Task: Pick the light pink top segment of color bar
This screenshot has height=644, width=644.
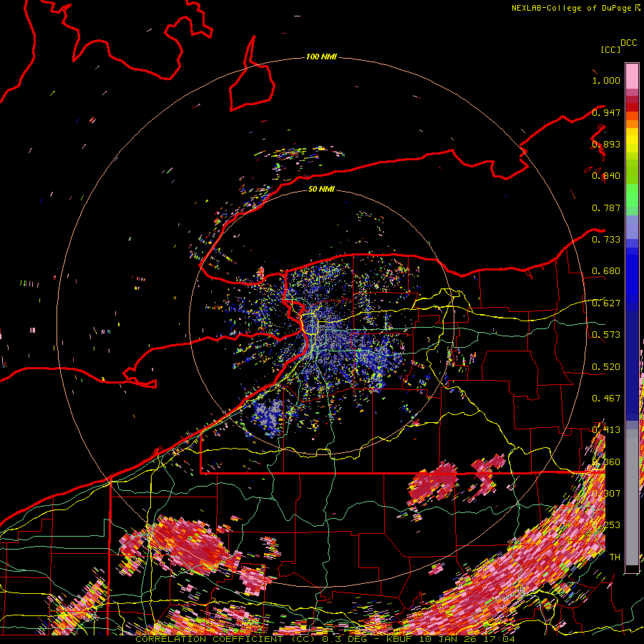Action: point(632,77)
